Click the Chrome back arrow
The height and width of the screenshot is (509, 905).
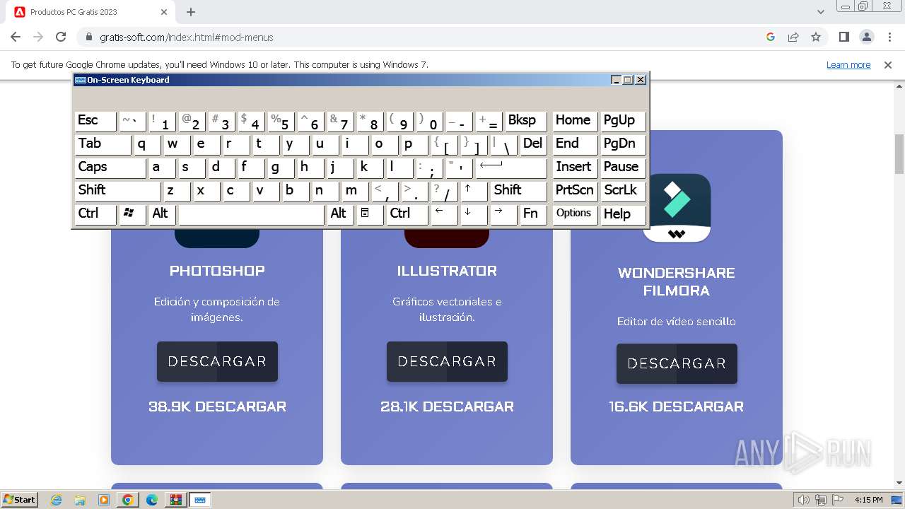16,37
